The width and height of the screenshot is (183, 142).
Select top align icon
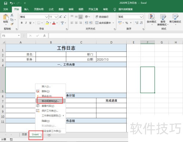click(72, 16)
